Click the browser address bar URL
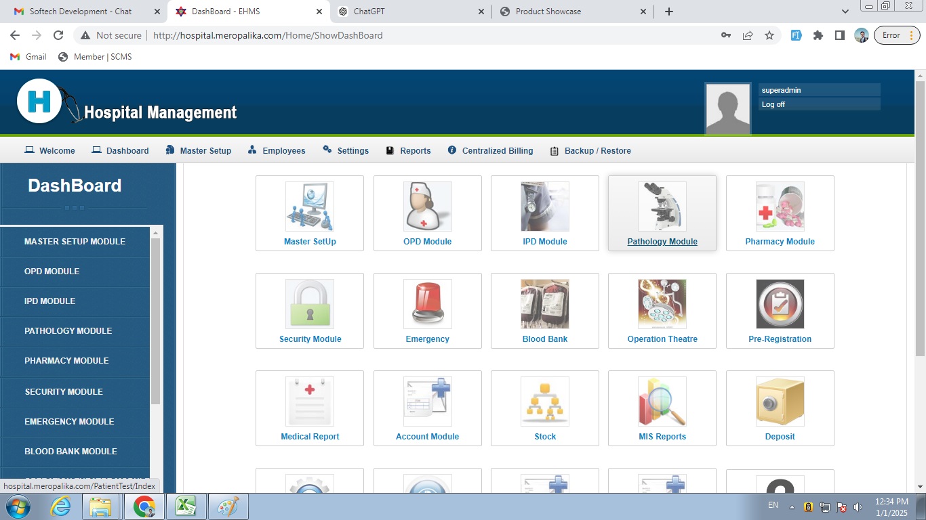Image resolution: width=926 pixels, height=520 pixels. (268, 35)
